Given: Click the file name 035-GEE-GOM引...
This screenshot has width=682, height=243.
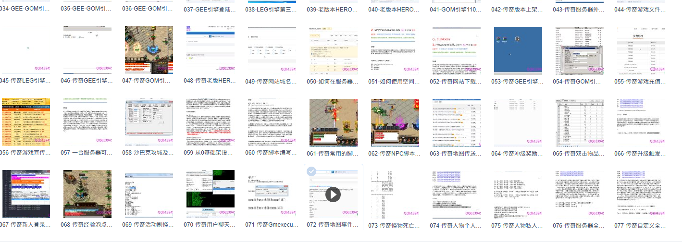Looking at the screenshot, I should click(x=87, y=9).
